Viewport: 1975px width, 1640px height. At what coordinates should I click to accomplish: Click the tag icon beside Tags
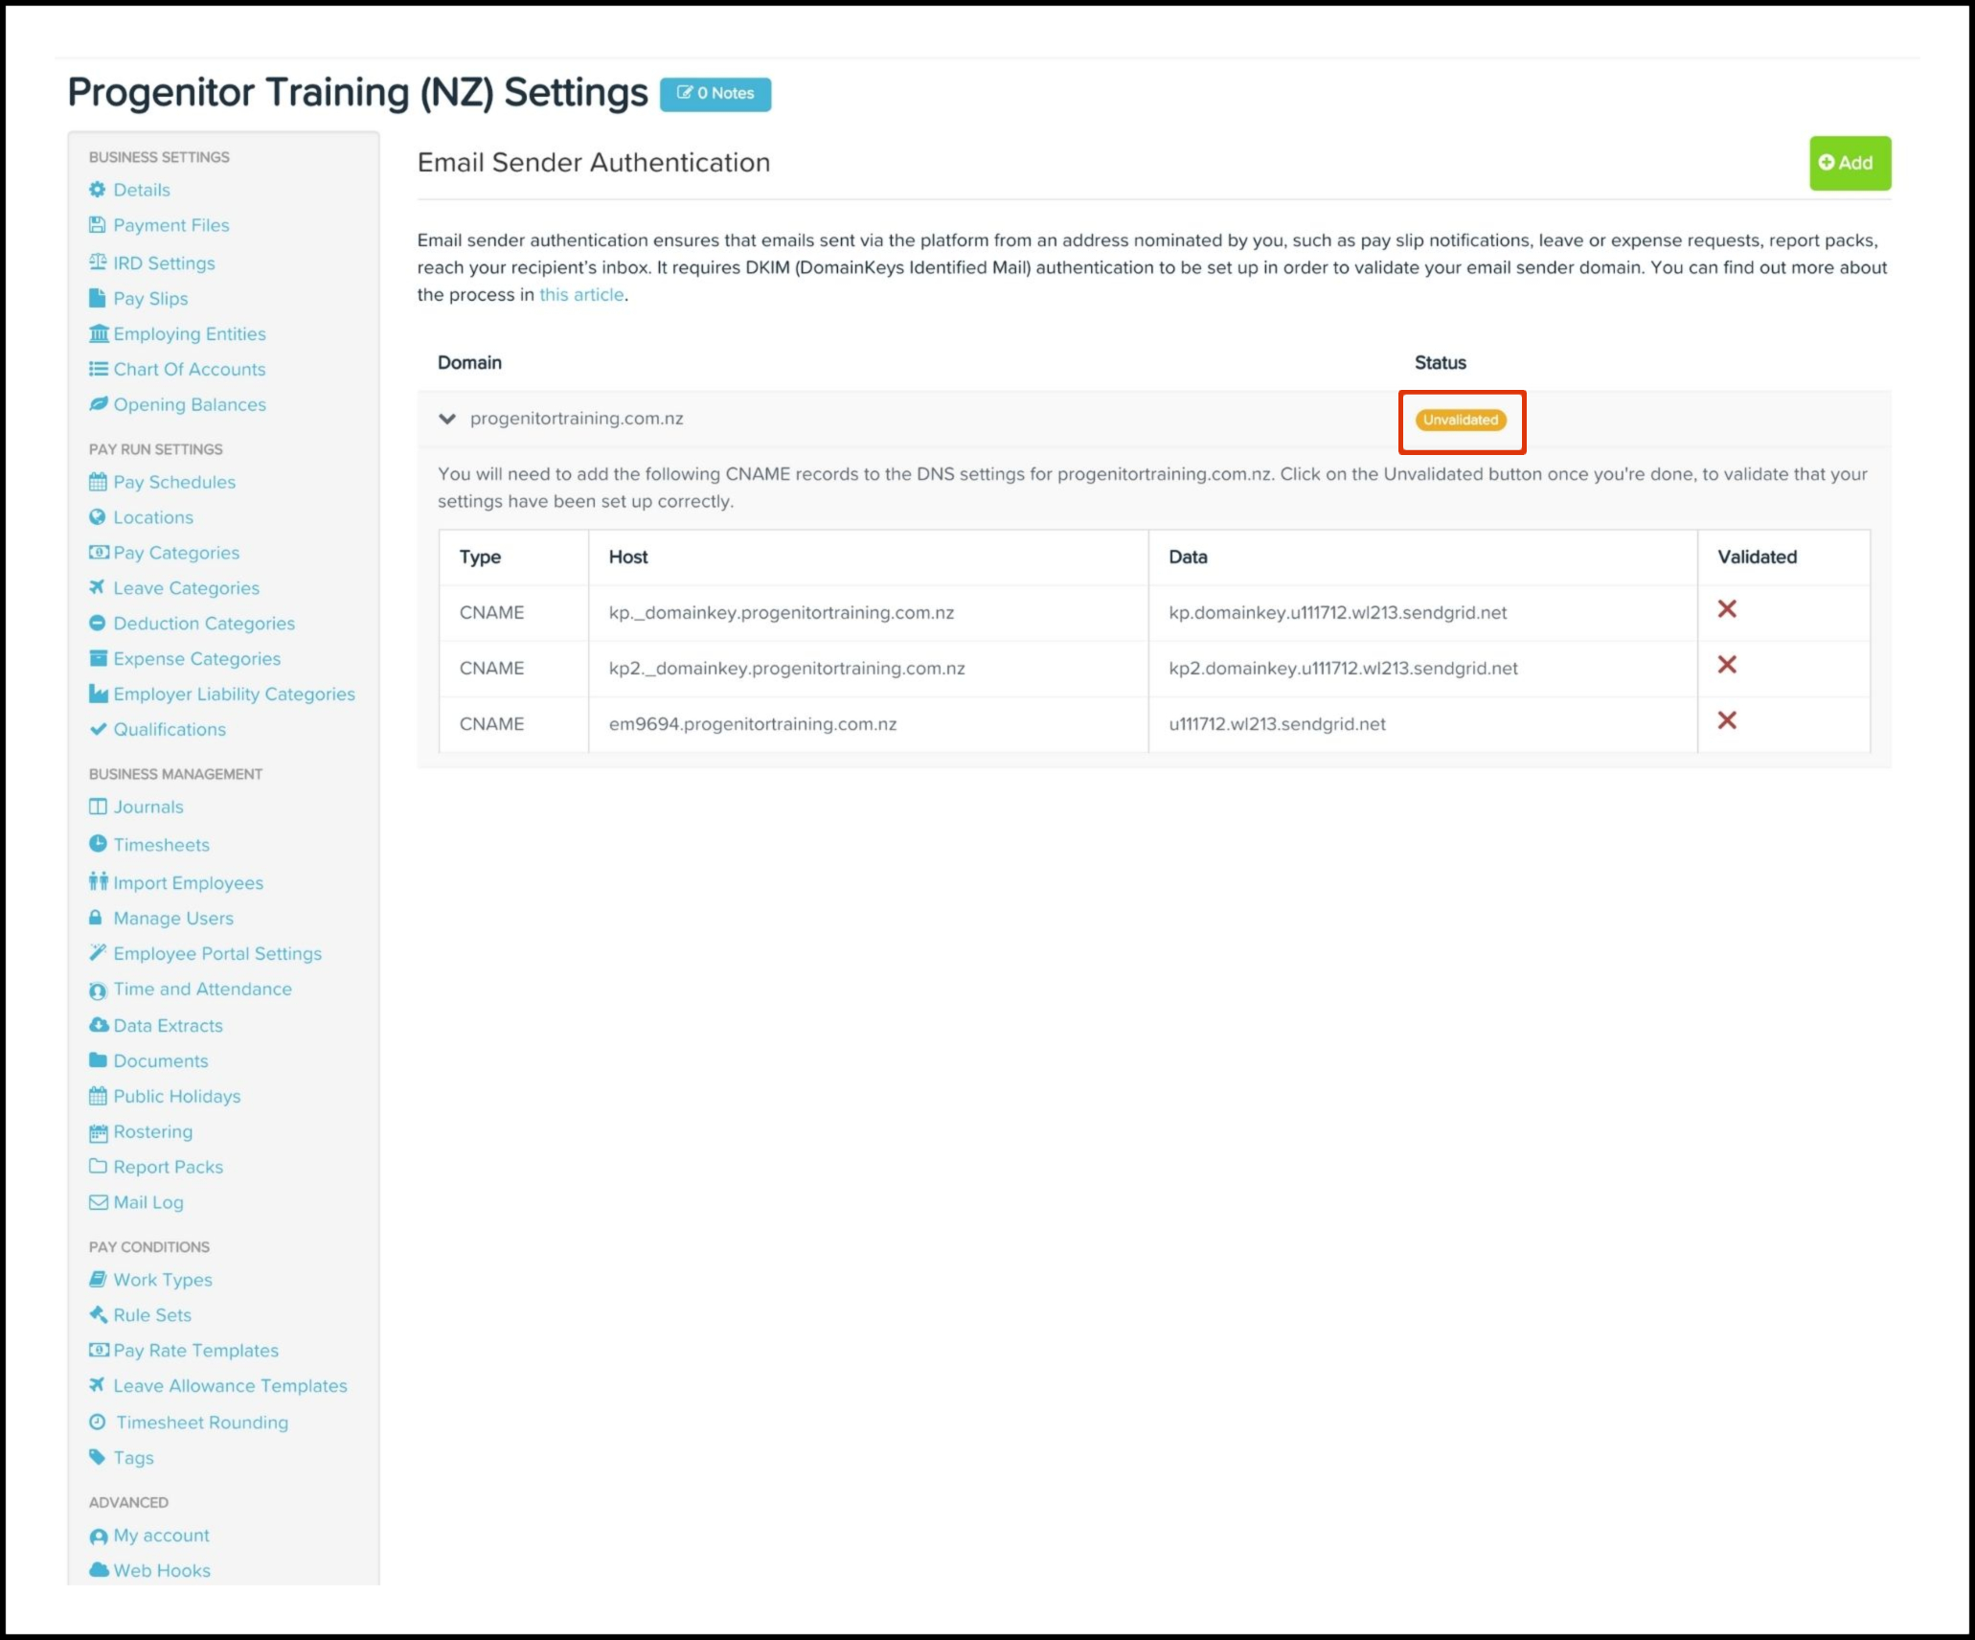[x=97, y=1457]
